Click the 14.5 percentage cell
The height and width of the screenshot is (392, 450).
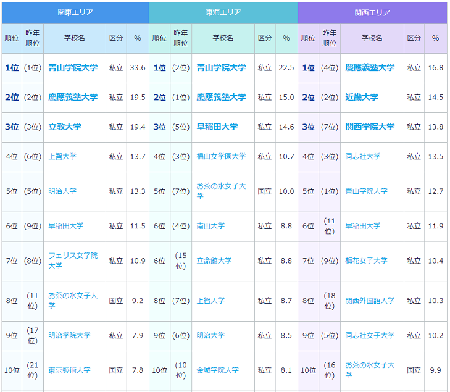[x=436, y=98]
